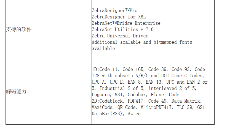
Task: Click ZebraNet Utilities v 7.0 line
Action: [123, 29]
